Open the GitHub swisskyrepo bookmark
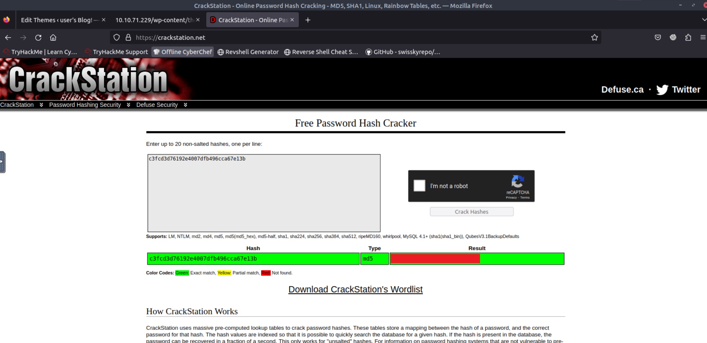 click(x=403, y=52)
